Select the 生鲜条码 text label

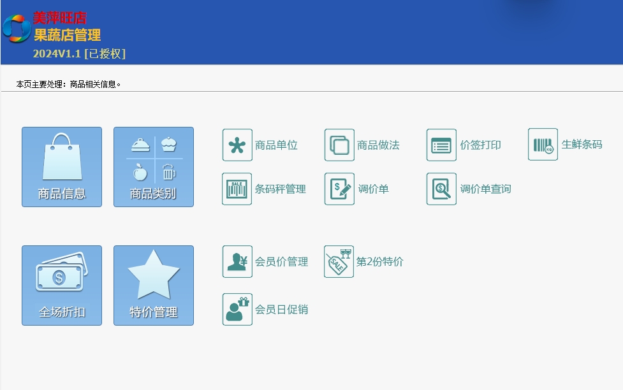[x=582, y=145]
